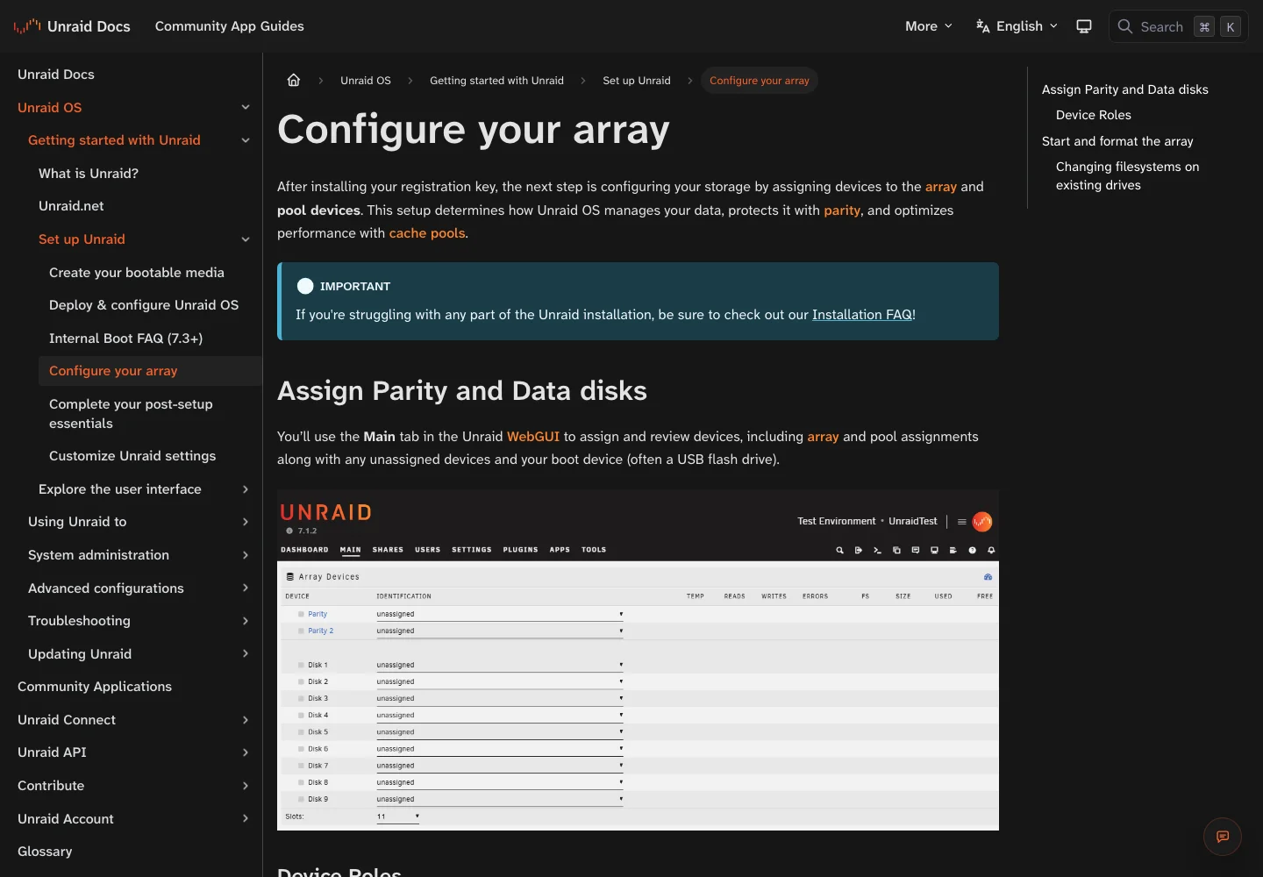Jump to Start and format the array
The width and height of the screenshot is (1263, 877).
(x=1117, y=141)
